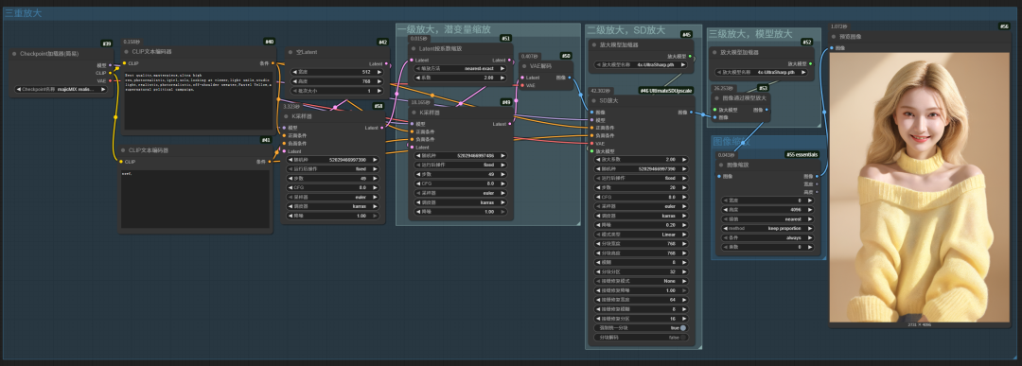
Task: Click the #39 node ID badge
Action: pos(106,44)
